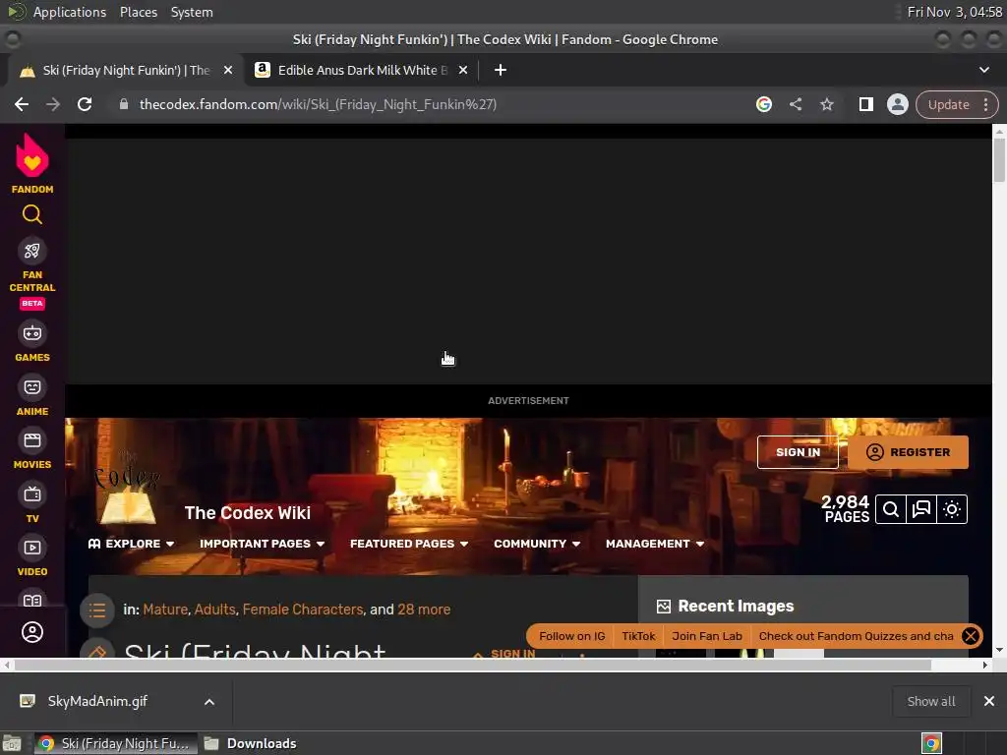Viewport: 1007px width, 755px height.
Task: Click the address bar URL
Action: point(318,104)
